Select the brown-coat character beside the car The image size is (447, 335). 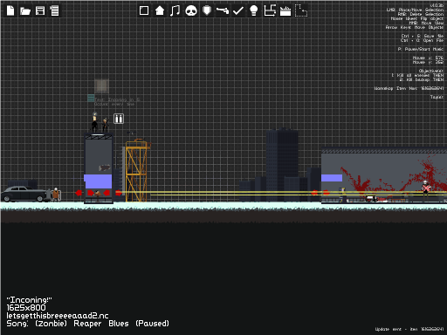click(x=56, y=195)
